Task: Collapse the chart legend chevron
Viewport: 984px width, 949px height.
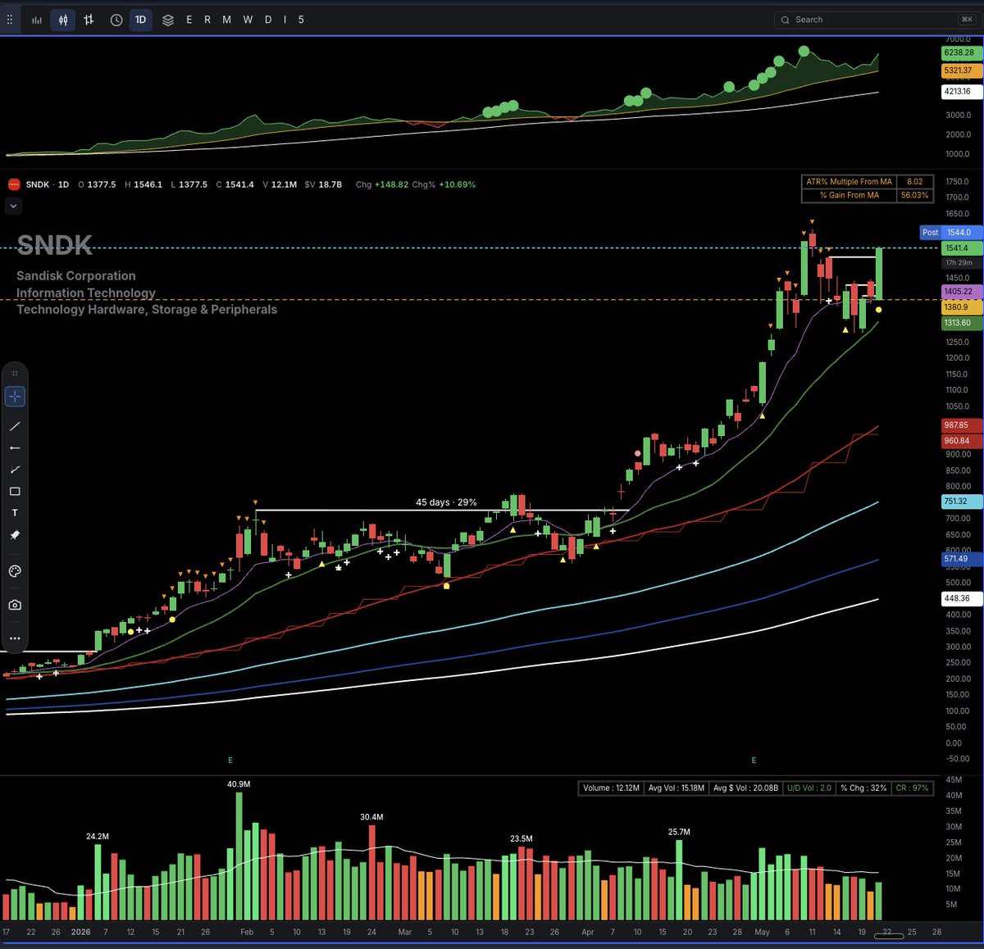Action: (12, 207)
